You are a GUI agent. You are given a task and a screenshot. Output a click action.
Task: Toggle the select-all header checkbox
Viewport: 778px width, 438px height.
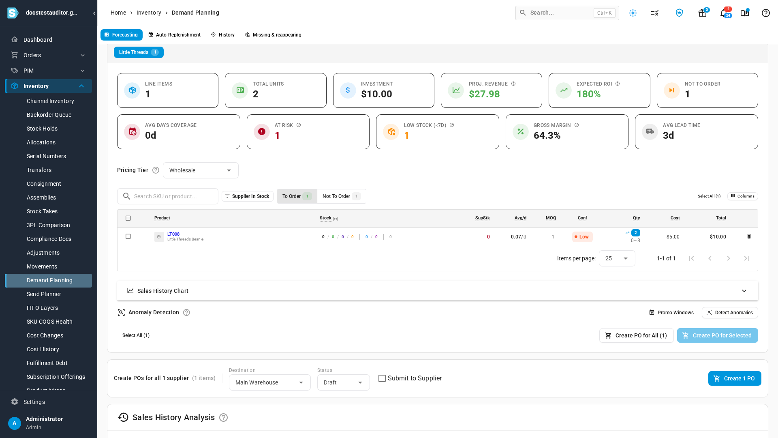[128, 218]
